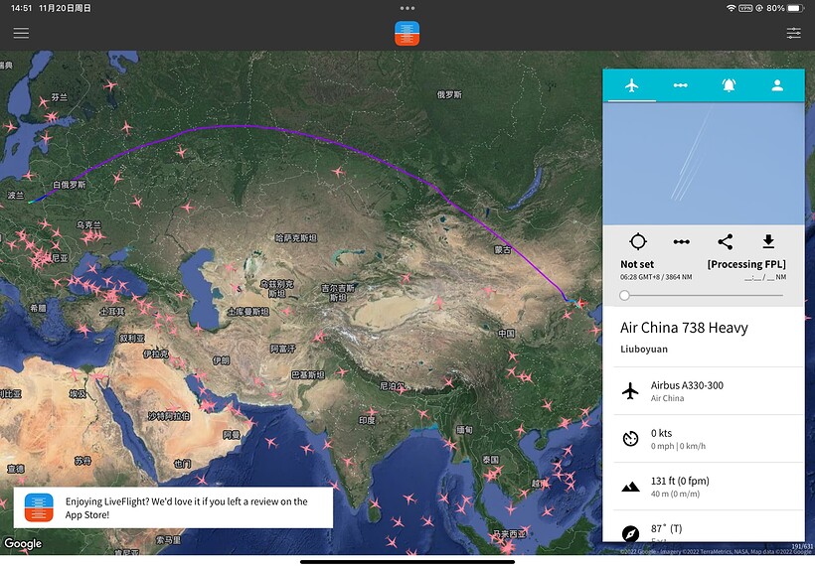Image resolution: width=815 pixels, height=568 pixels.
Task: Select aircraft marker near 哈萨克斯坦 north
Action: [338, 172]
